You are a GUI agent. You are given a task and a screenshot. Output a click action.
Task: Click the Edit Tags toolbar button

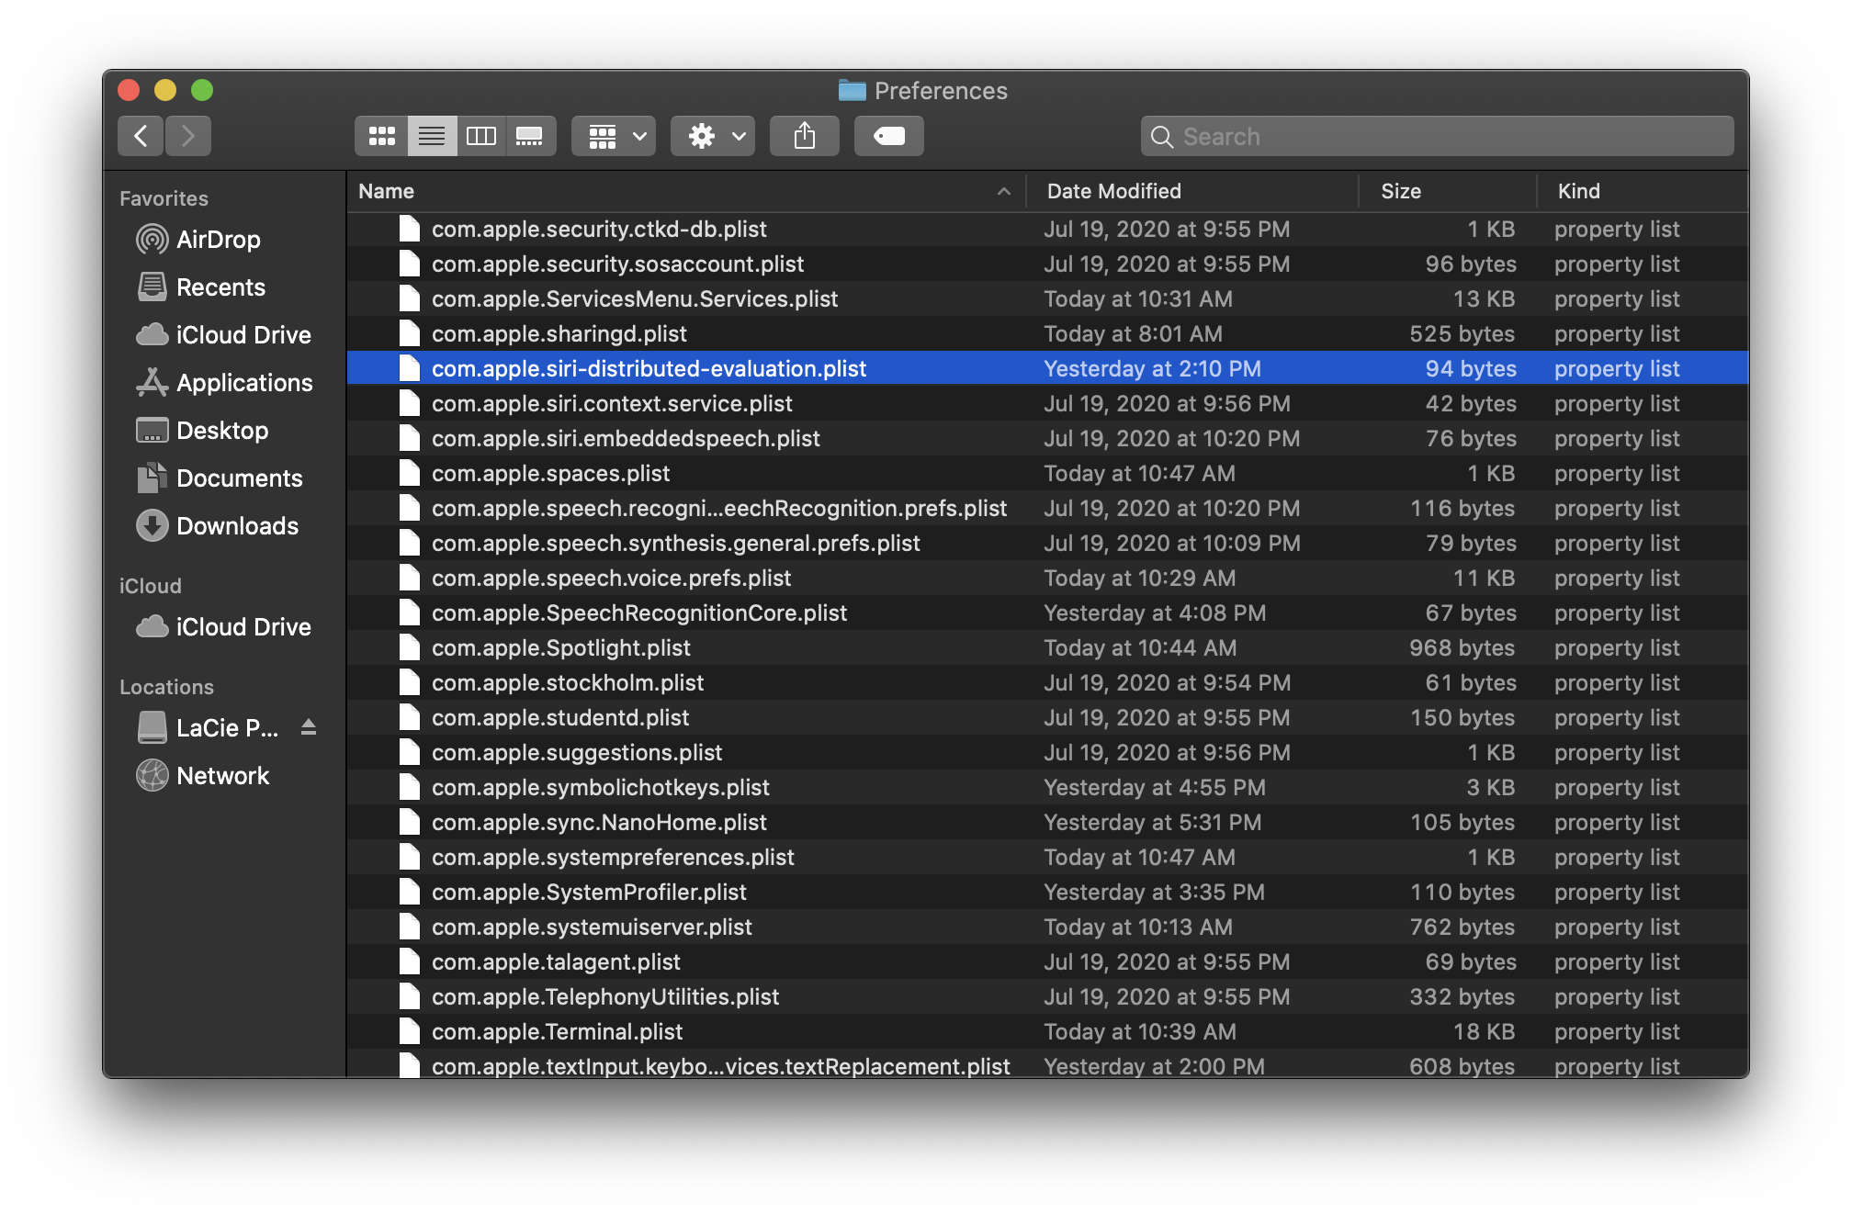[888, 137]
